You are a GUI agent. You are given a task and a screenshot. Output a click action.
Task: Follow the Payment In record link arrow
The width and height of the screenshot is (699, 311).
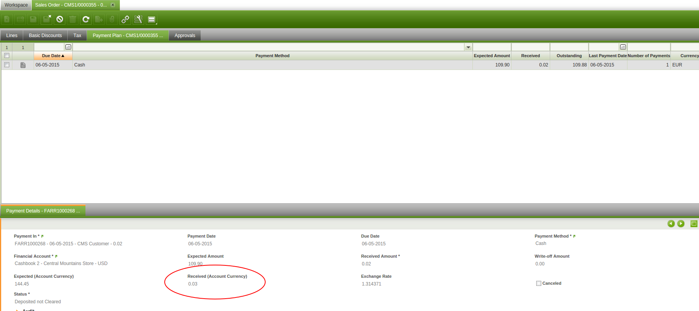coord(42,236)
